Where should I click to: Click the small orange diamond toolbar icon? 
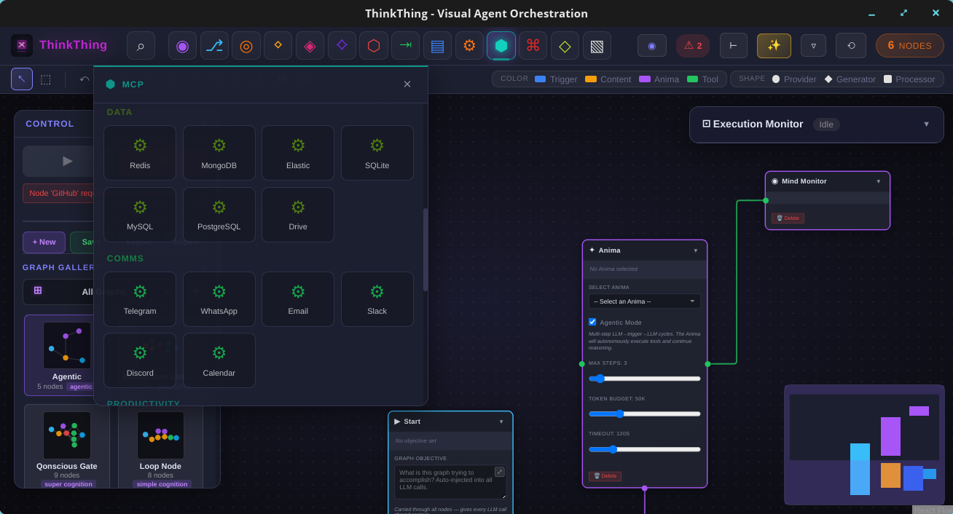tap(278, 46)
